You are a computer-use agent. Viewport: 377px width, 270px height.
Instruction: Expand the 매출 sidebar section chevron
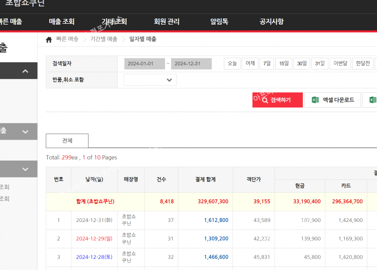[x=25, y=131]
